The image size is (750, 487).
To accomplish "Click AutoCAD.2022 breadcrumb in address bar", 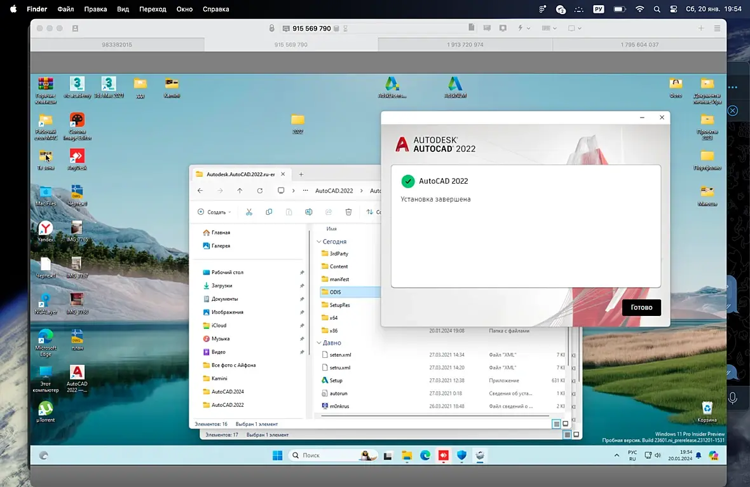I will pyautogui.click(x=334, y=190).
